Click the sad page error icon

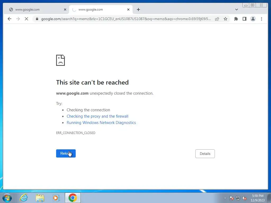pos(61,60)
